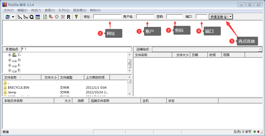Click queue column 大小 header
Screen dimensions: 265x136
[63, 101]
